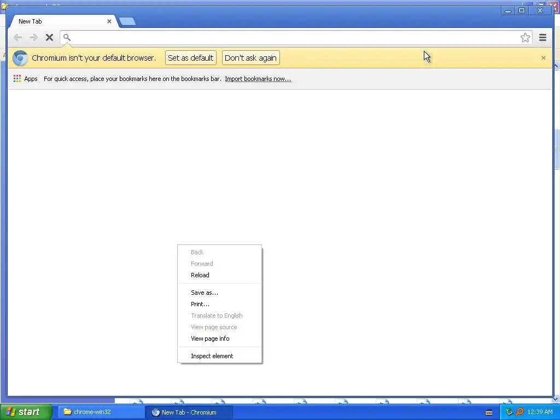Select the New Tab tab
Screen dimensions: 560x420
pyautogui.click(x=62, y=21)
